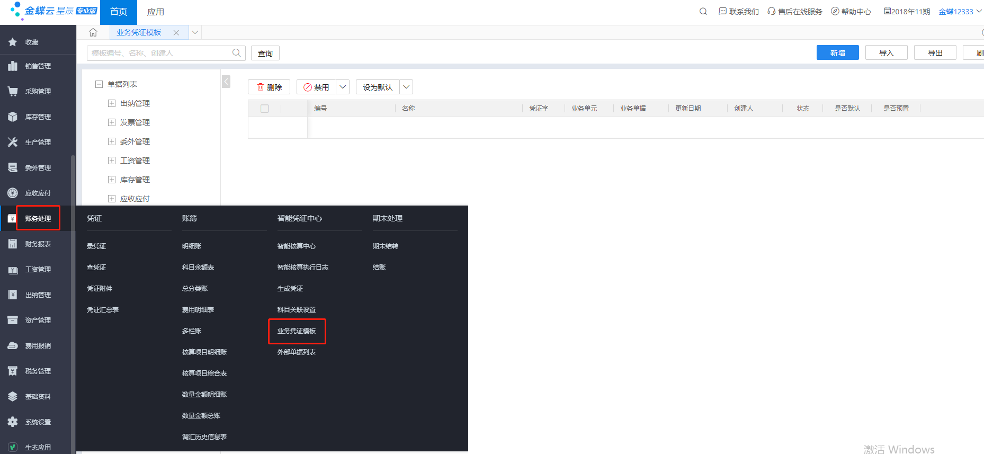Tick the select-all checkbox in table header
This screenshot has height=454, width=984.
(265, 109)
